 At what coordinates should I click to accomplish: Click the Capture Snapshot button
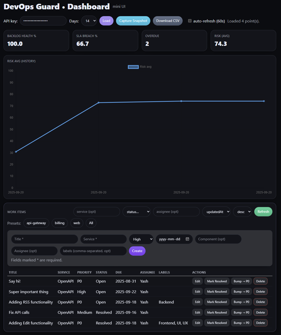[x=133, y=21]
